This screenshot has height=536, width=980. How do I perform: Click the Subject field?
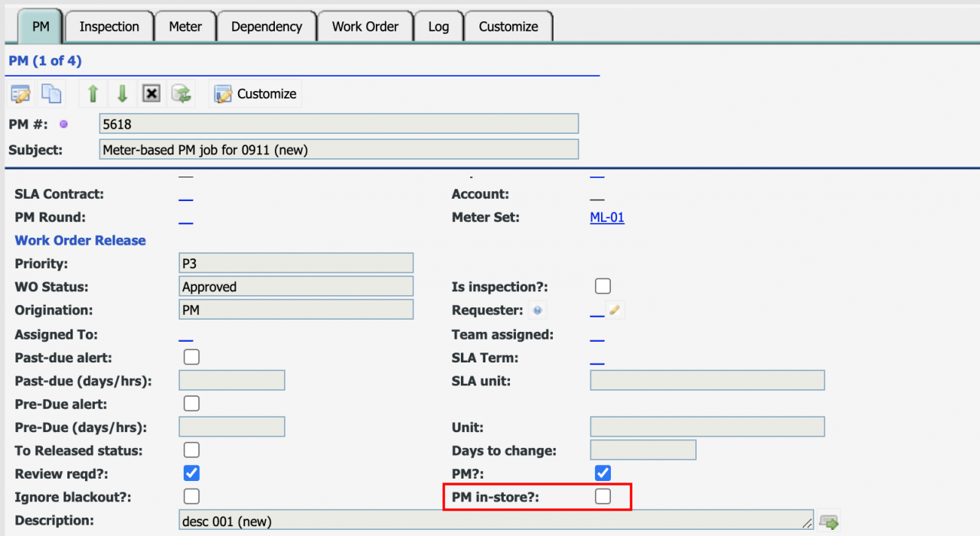[339, 150]
